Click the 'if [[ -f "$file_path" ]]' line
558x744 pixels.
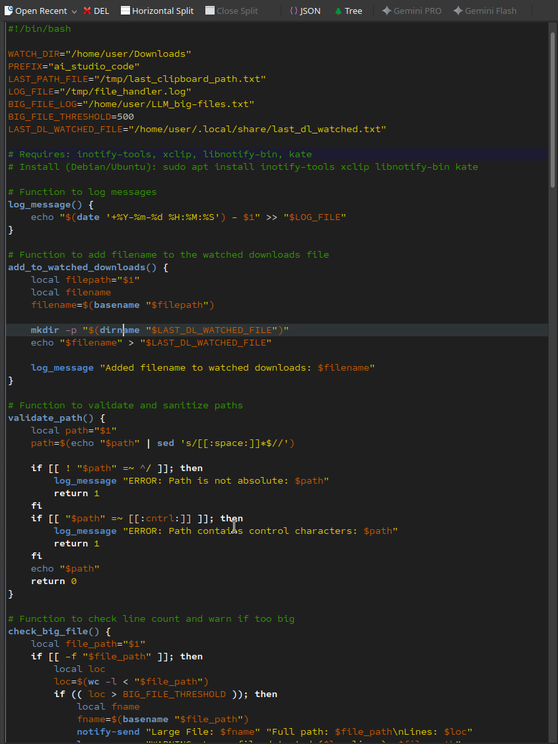coord(117,657)
